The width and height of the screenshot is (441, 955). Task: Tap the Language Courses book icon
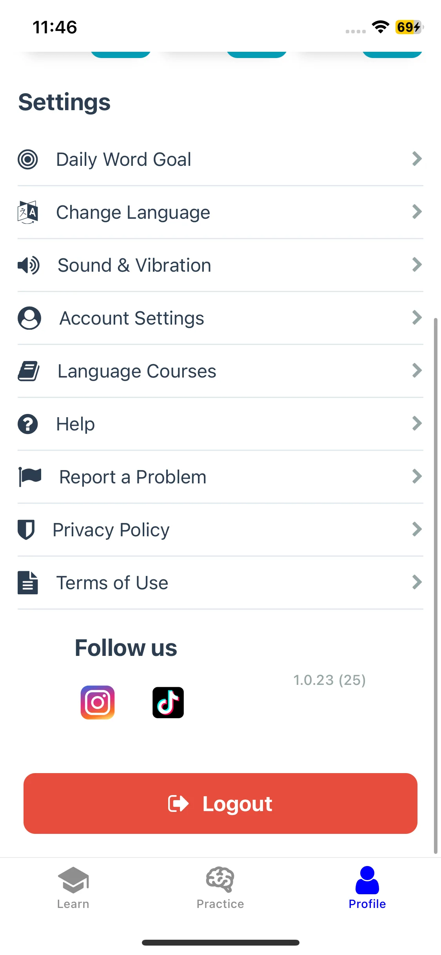click(x=29, y=371)
